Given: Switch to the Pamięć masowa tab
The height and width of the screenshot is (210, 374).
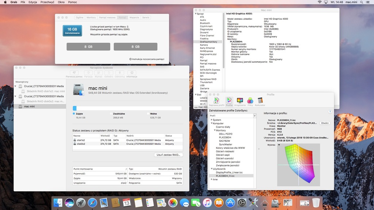Looking at the screenshot, I should pyautogui.click(x=107, y=17).
